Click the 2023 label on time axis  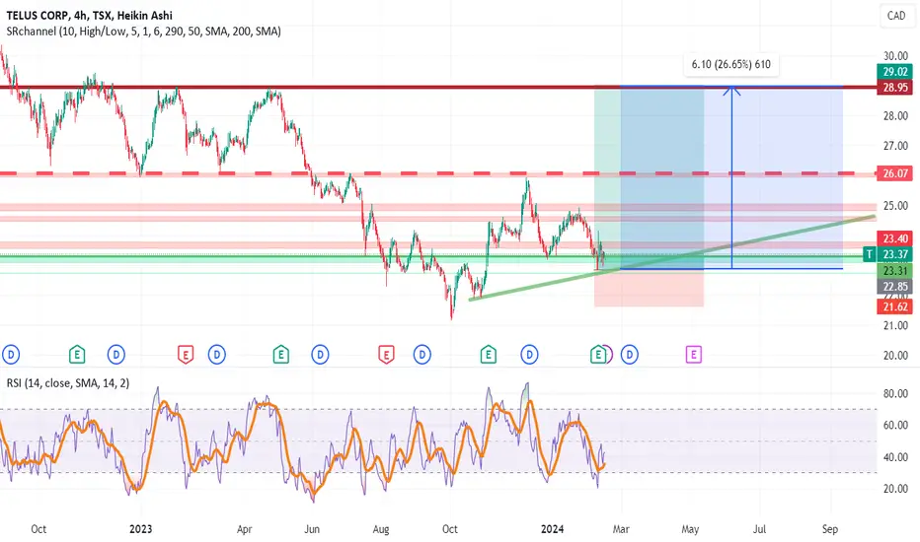pyautogui.click(x=140, y=529)
